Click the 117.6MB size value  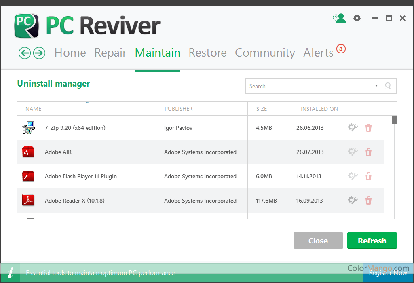coord(266,201)
